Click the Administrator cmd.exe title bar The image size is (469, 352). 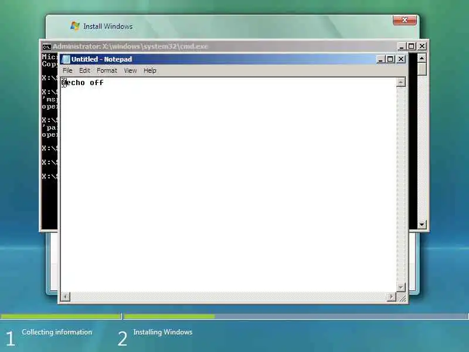click(x=233, y=46)
